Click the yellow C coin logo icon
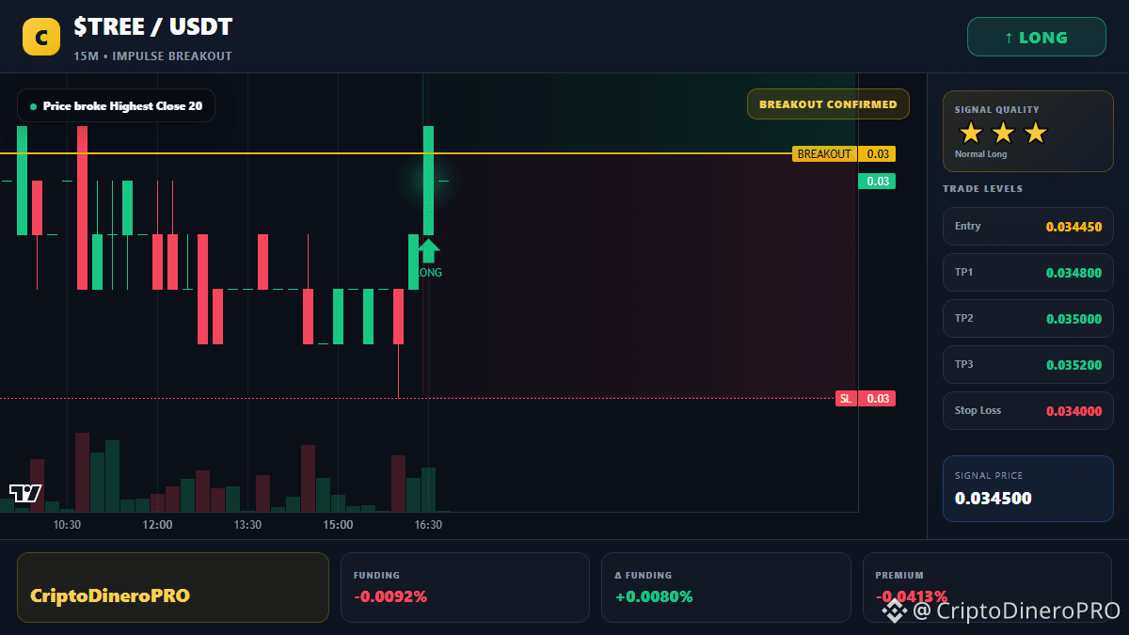Viewport: 1129px width, 635px height. click(41, 38)
